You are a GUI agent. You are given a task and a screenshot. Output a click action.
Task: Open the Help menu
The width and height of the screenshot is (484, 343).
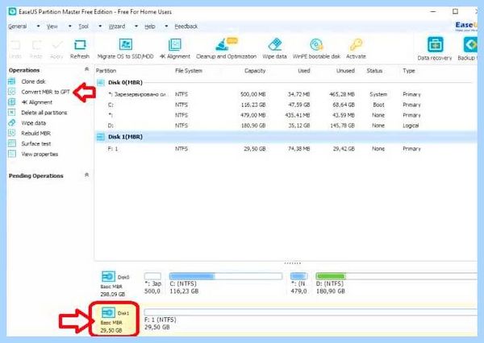pyautogui.click(x=150, y=27)
